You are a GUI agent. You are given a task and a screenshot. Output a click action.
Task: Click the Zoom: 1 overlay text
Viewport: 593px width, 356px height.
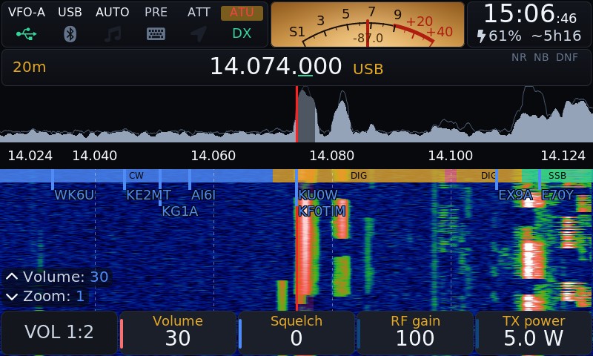pyautogui.click(x=53, y=296)
